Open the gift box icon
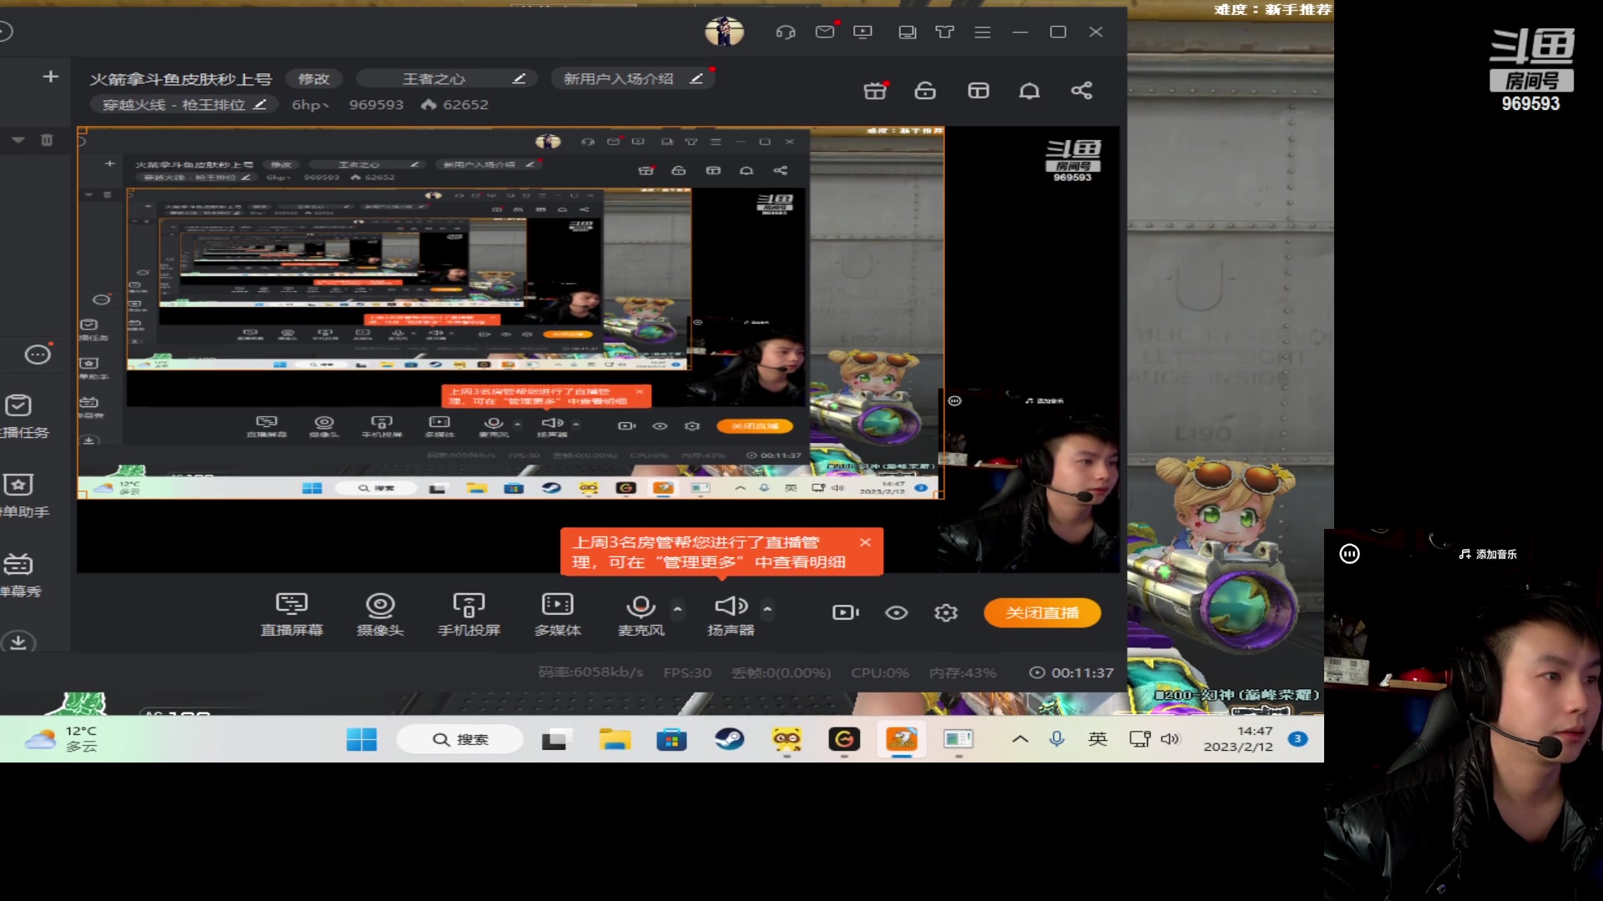The width and height of the screenshot is (1603, 901). pyautogui.click(x=875, y=90)
